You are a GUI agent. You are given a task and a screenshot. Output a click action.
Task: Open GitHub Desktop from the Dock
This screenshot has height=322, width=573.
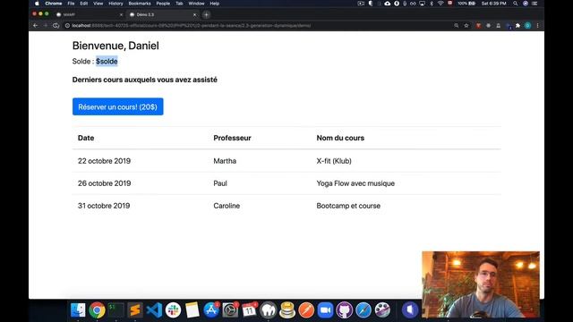click(344, 310)
